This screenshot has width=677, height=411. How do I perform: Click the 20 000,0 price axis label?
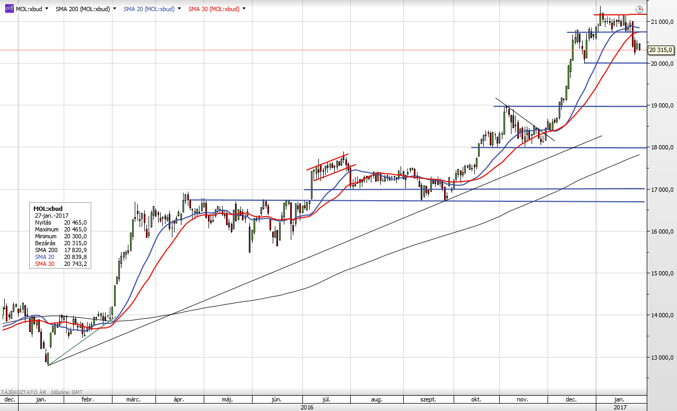(662, 64)
